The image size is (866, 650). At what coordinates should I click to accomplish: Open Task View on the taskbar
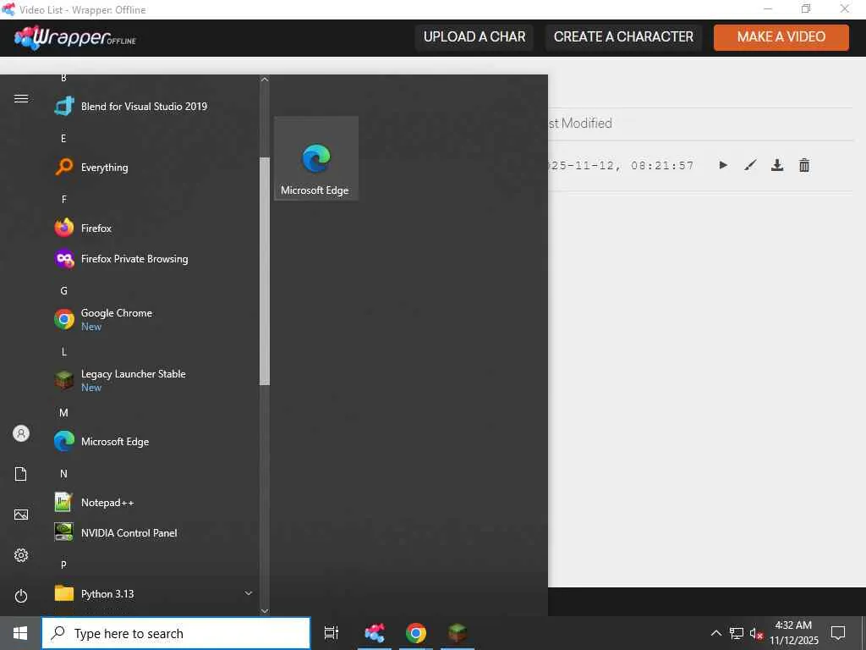(332, 633)
